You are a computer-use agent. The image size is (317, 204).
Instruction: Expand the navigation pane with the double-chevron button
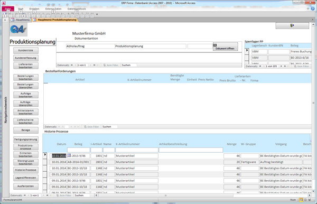[5, 20]
